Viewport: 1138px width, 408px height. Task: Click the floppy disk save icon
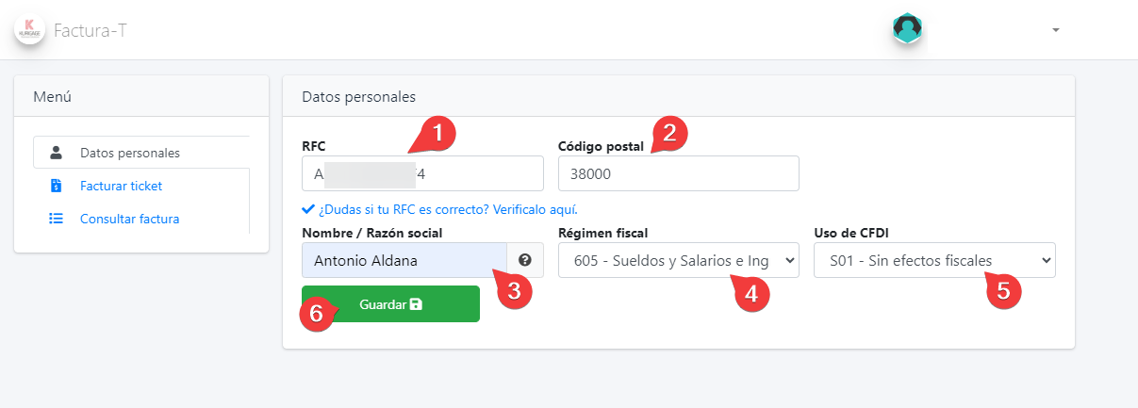[417, 304]
